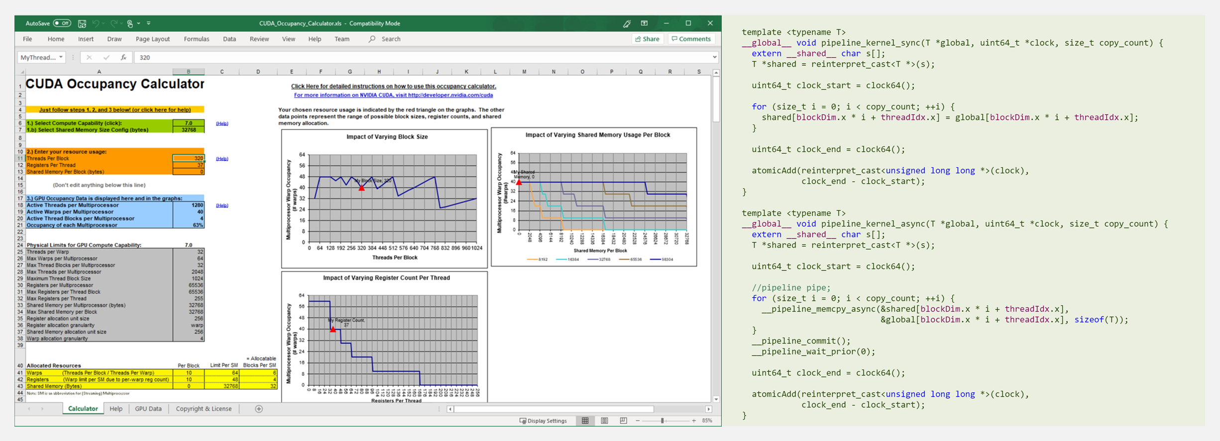Select Shared Memory Per Block cell showing 0
Screen dimensions: 1220x441
[189, 172]
